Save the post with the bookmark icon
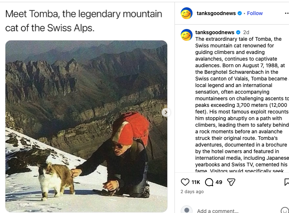289x213 pixels. (x=287, y=182)
